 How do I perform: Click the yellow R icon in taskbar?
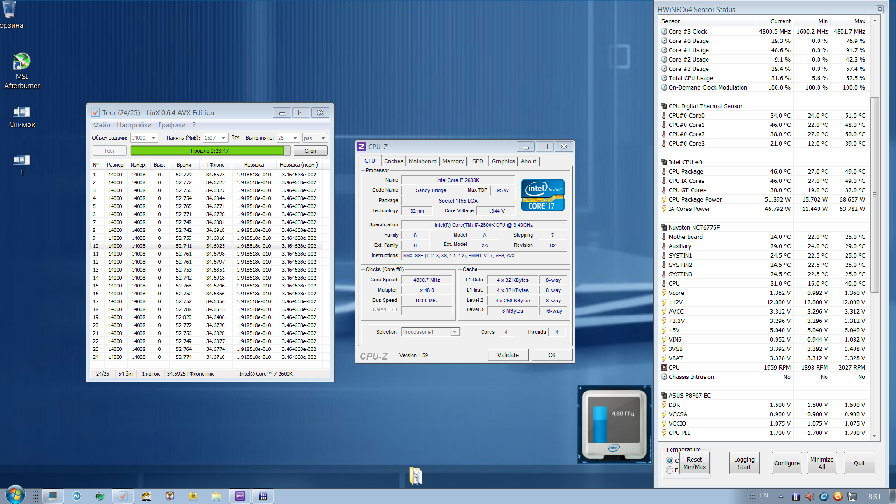[x=193, y=496]
